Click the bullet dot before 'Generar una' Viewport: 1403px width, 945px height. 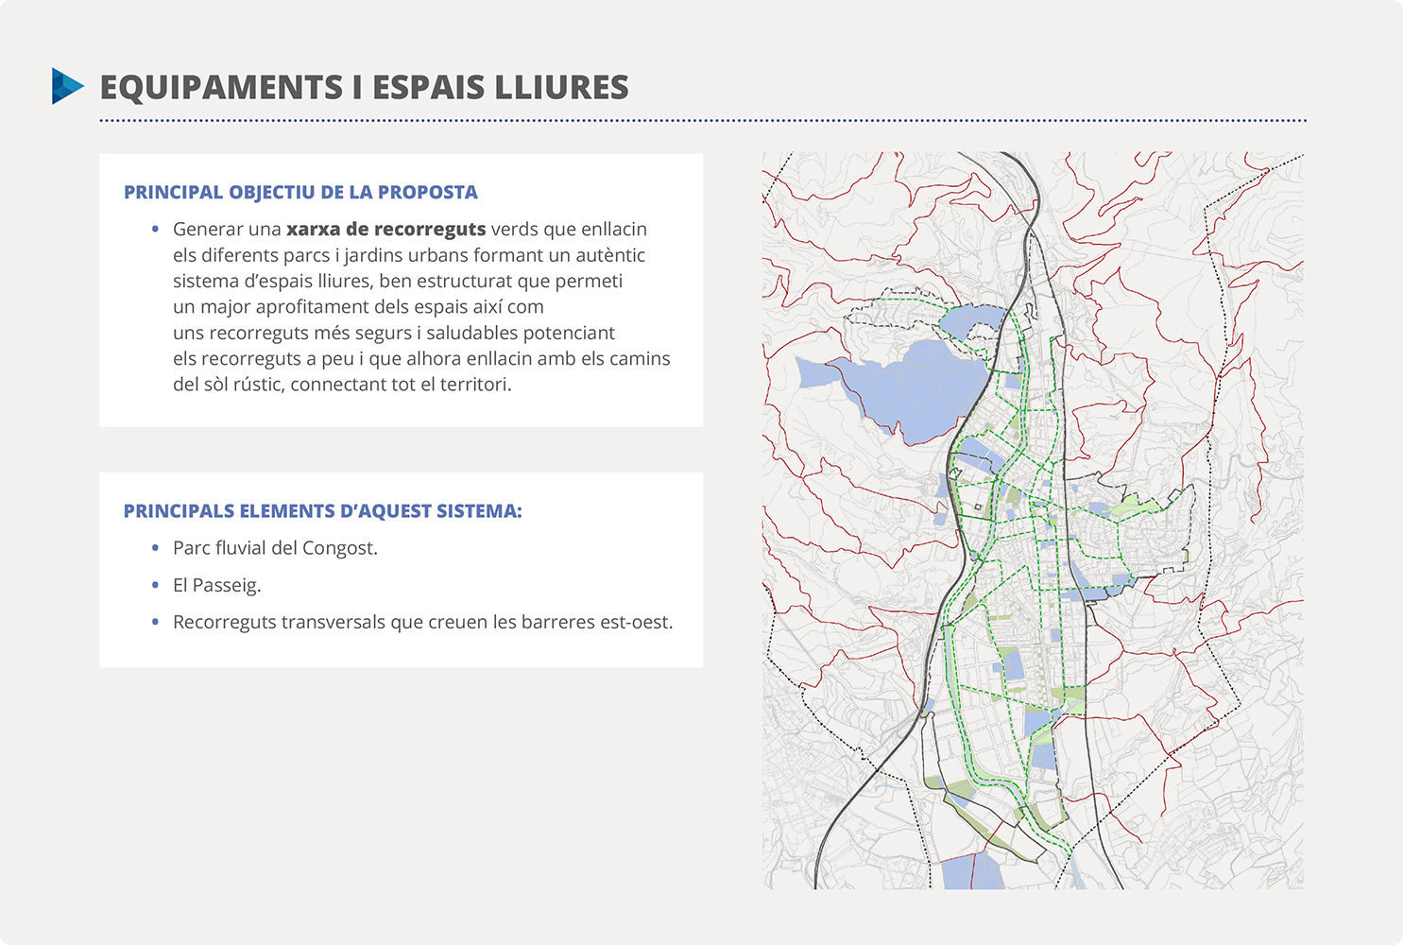(x=155, y=229)
